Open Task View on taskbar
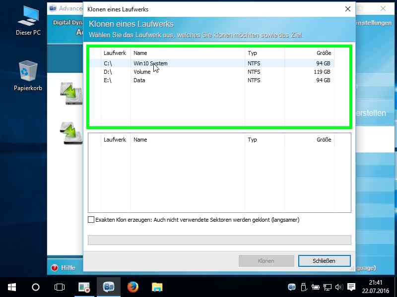Screen dimensions: 397x297 coord(60,287)
